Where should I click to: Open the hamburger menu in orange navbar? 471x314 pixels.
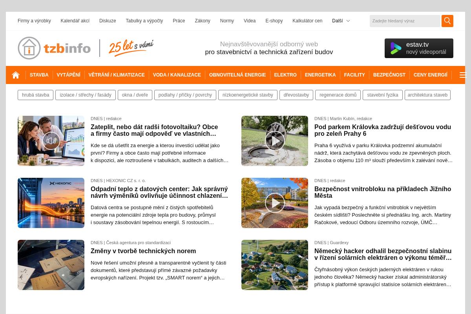463,75
